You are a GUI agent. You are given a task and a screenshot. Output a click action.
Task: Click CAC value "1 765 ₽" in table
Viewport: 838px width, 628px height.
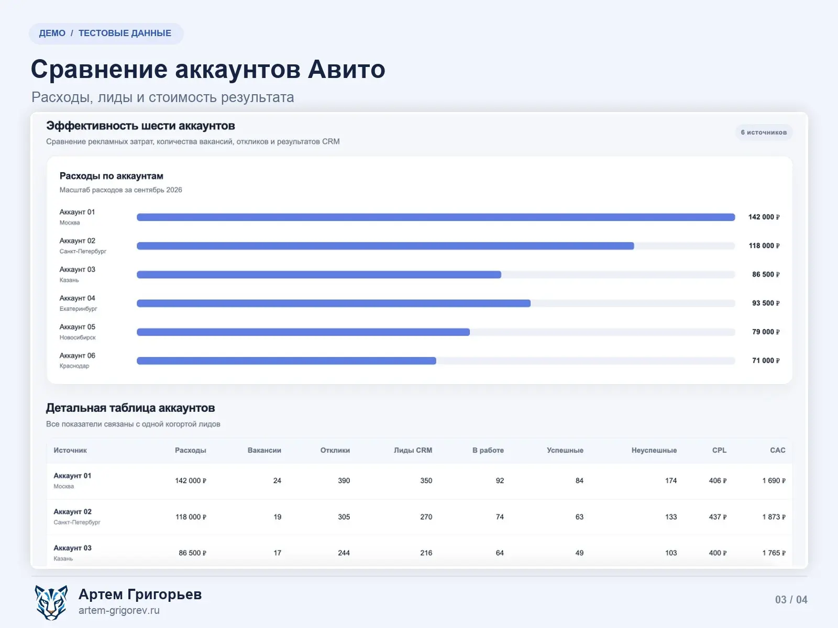[774, 553]
